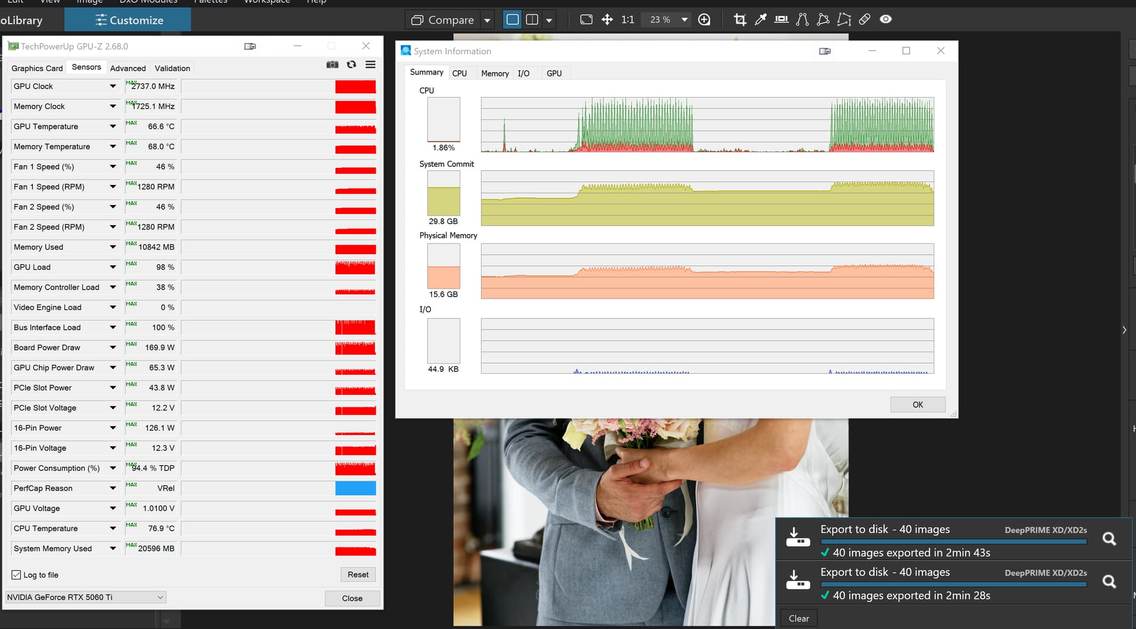Click the GPU-Z screenshot camera icon

(333, 64)
